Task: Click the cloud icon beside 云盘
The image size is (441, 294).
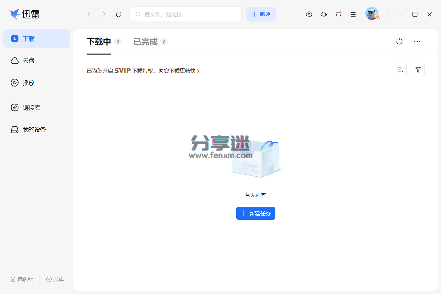Action: point(15,61)
